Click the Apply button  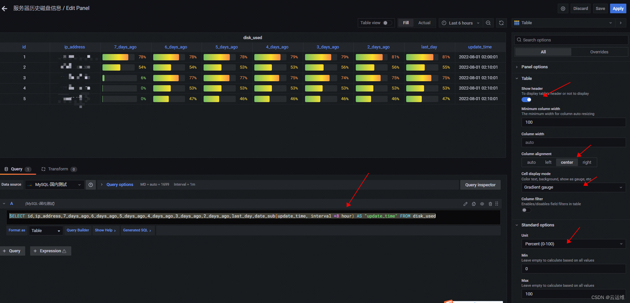click(x=618, y=9)
